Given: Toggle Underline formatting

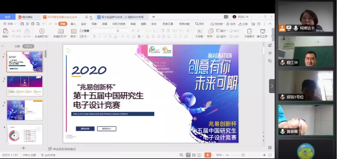Looking at the screenshot, I should (x=105, y=37).
